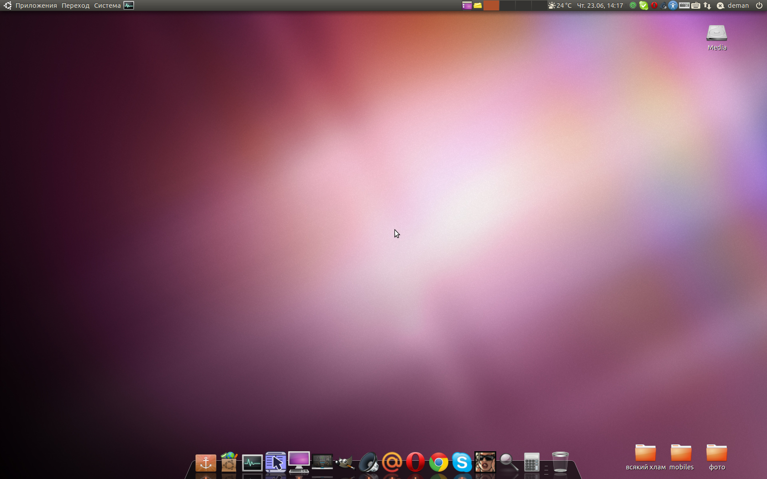
Task: Open the всякий хлам folder
Action: click(646, 457)
